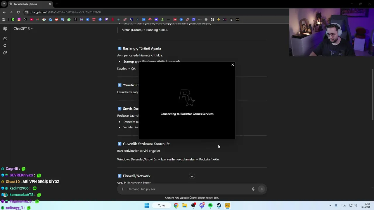The width and height of the screenshot is (374, 210).
Task: Click the username 'komasokaATS' in chat overlay
Action: click(x=21, y=195)
